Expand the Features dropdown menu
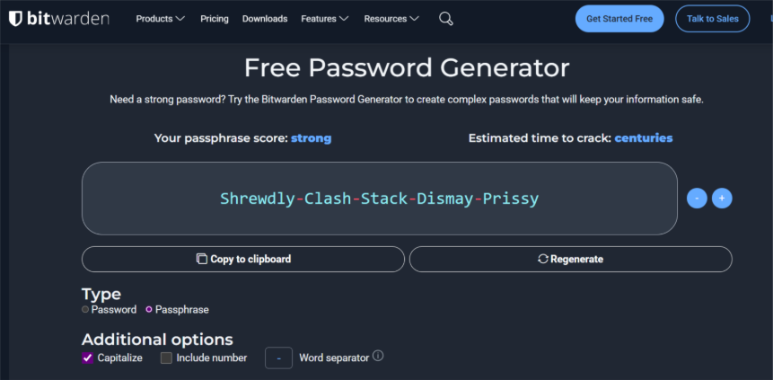 [x=325, y=19]
